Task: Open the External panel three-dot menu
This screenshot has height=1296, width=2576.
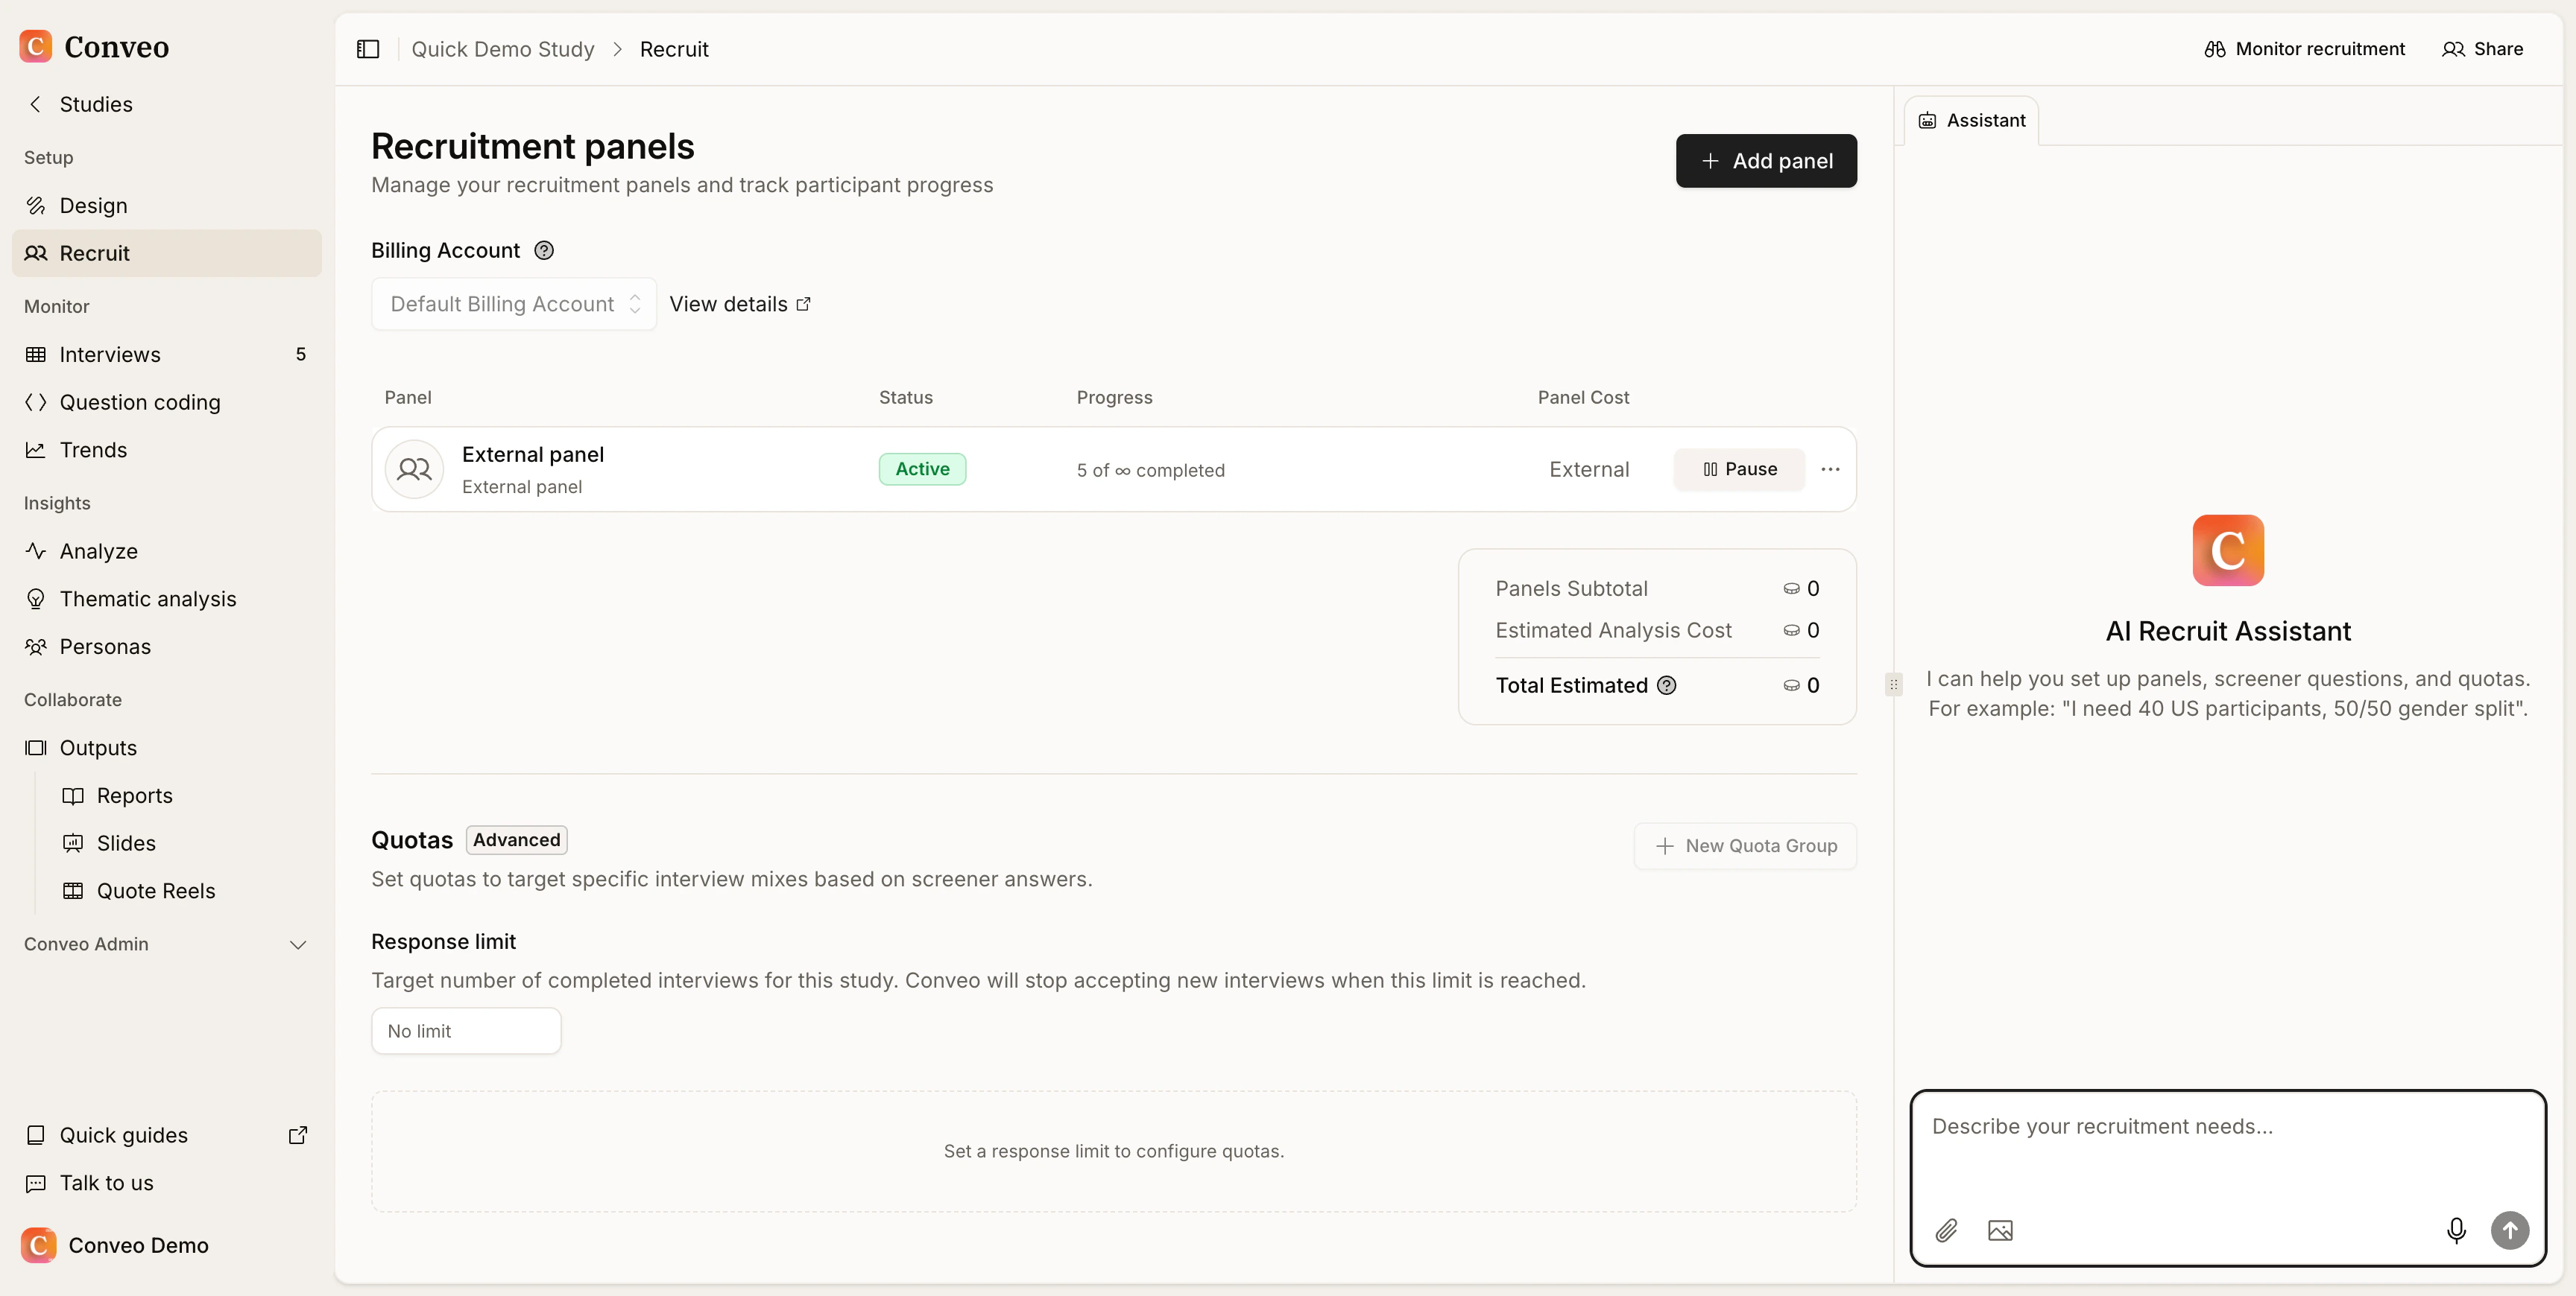Action: [x=1830, y=470]
